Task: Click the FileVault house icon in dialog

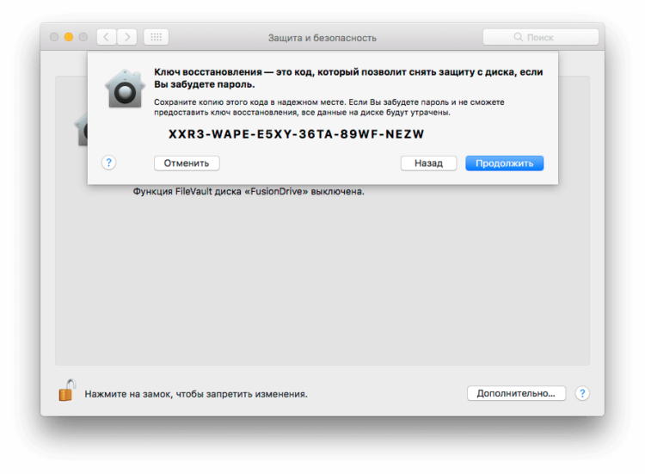Action: pos(125,89)
